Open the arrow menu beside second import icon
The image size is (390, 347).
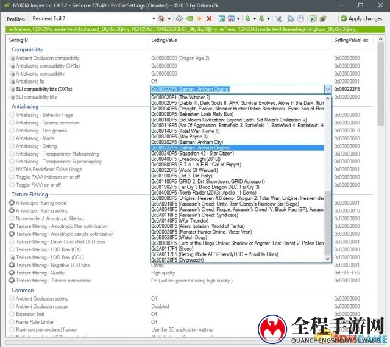[x=268, y=18]
